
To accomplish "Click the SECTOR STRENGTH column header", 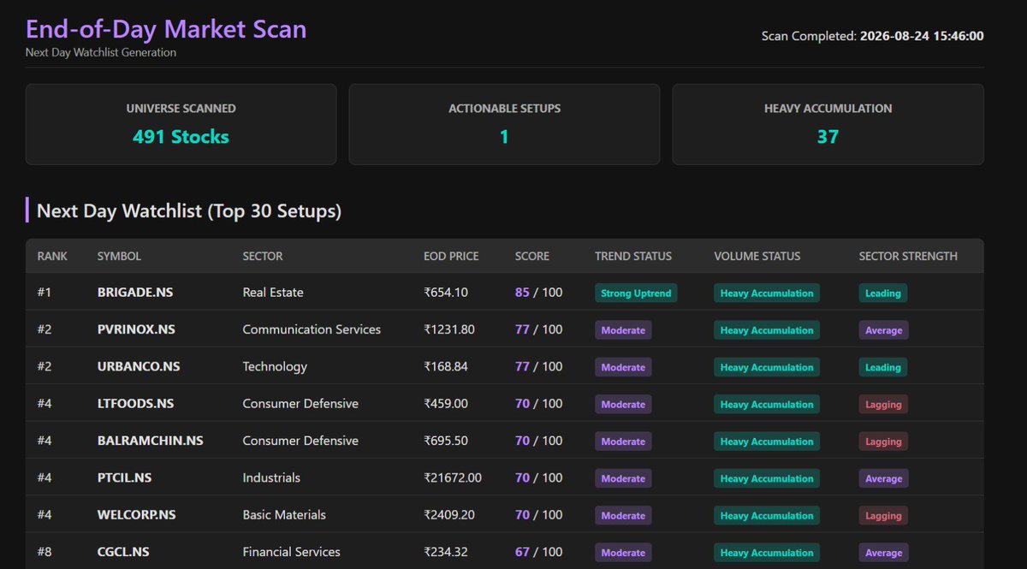I will coord(908,256).
